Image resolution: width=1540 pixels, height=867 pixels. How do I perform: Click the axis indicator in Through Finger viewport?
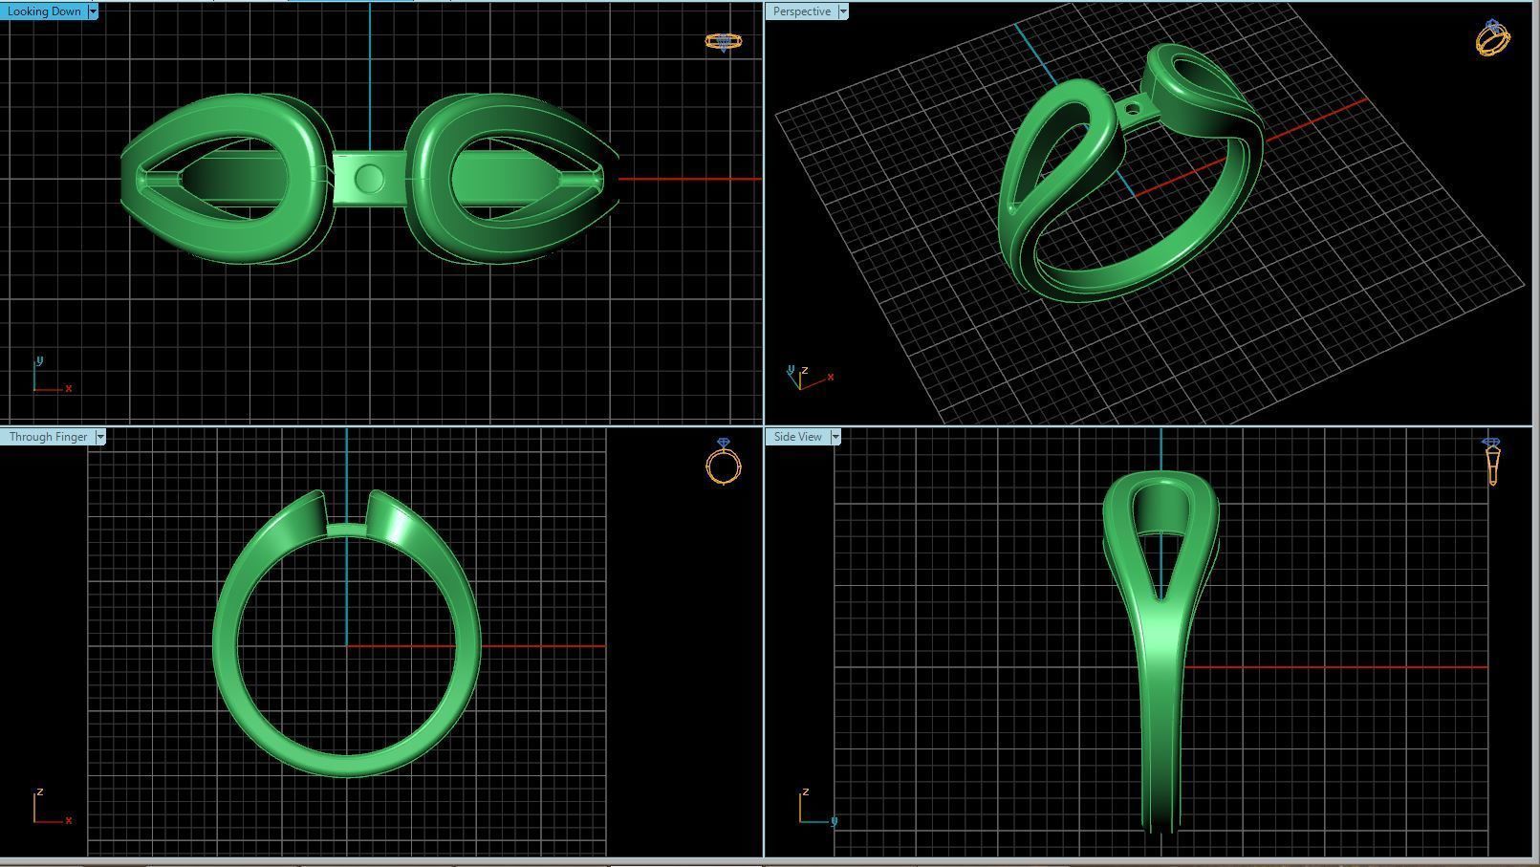52,808
